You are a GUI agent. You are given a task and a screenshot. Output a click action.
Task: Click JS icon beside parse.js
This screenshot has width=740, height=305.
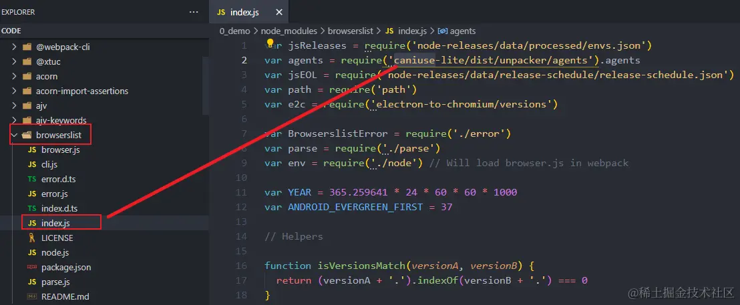coord(32,282)
